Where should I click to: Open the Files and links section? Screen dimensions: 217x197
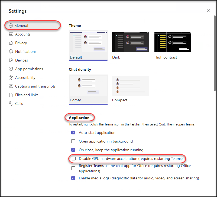[11, 95]
